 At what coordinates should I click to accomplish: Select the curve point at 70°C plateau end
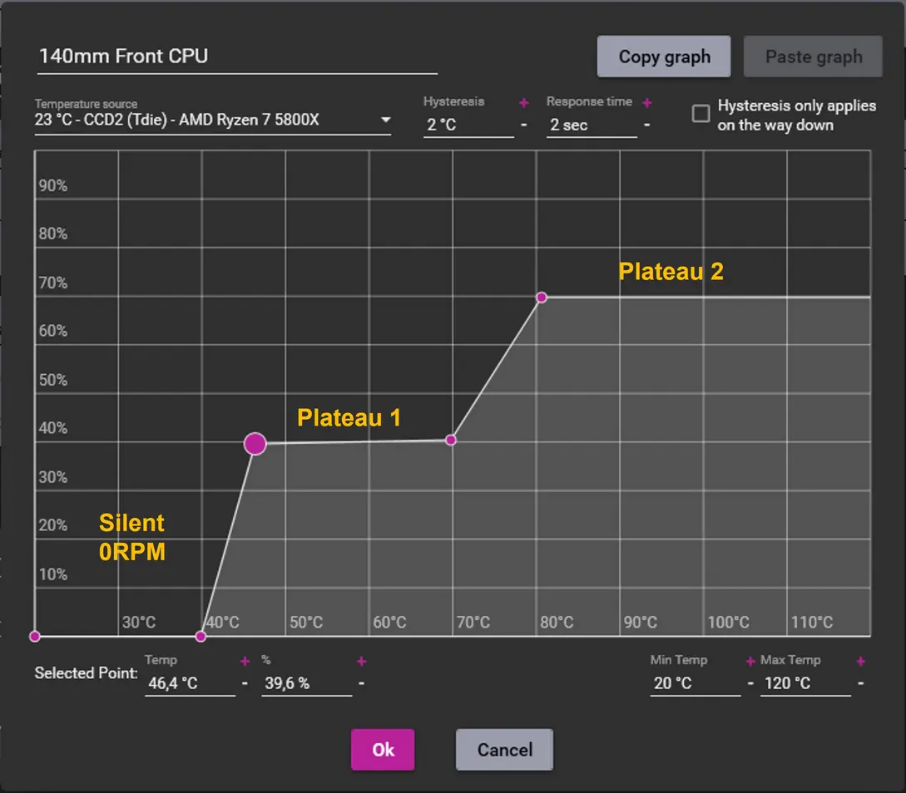tap(451, 440)
